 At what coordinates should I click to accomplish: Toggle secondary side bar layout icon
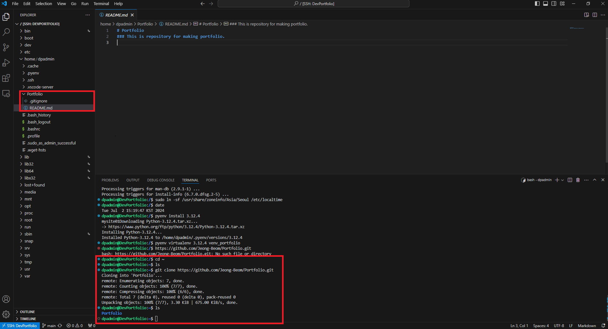click(554, 3)
